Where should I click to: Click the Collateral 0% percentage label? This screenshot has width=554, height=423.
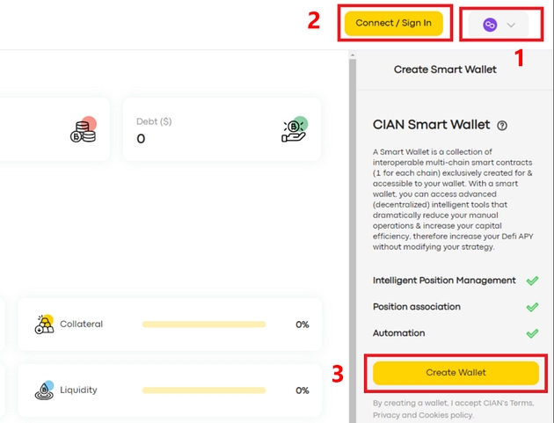[302, 325]
